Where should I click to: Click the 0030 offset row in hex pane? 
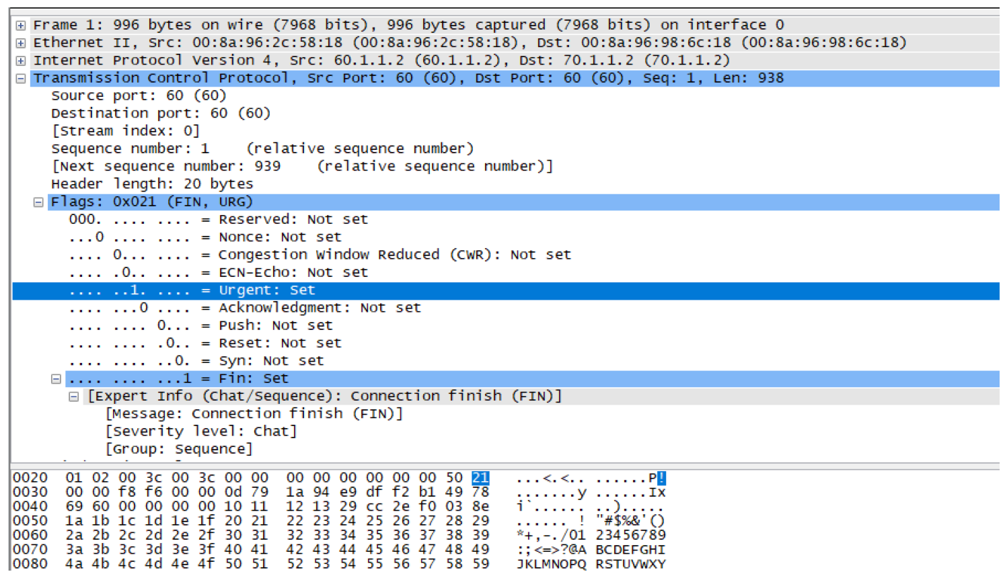tap(30, 492)
